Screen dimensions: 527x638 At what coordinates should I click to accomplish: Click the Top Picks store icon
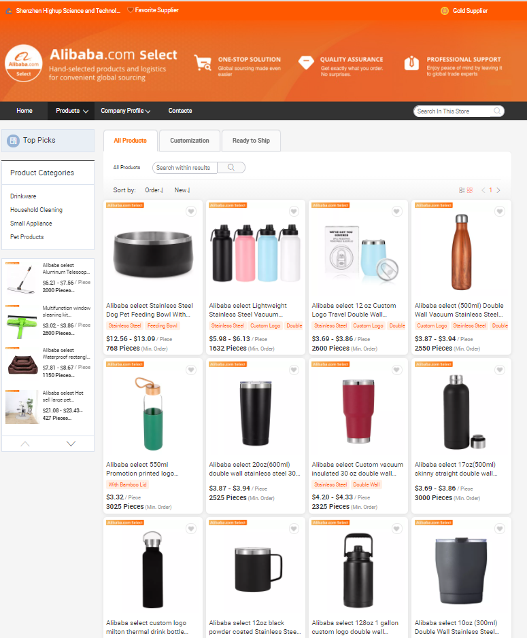(x=13, y=141)
